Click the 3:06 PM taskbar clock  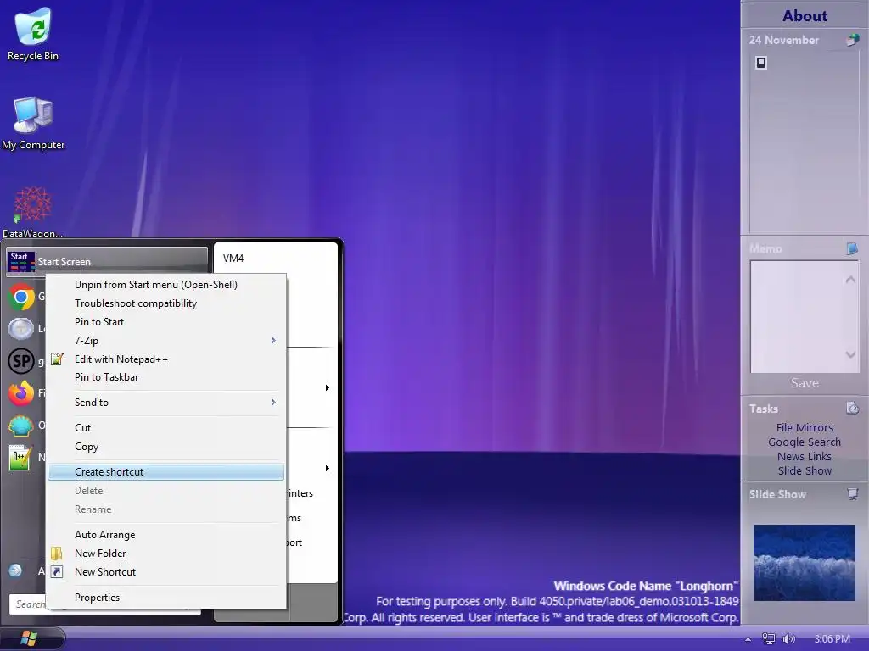pos(832,639)
